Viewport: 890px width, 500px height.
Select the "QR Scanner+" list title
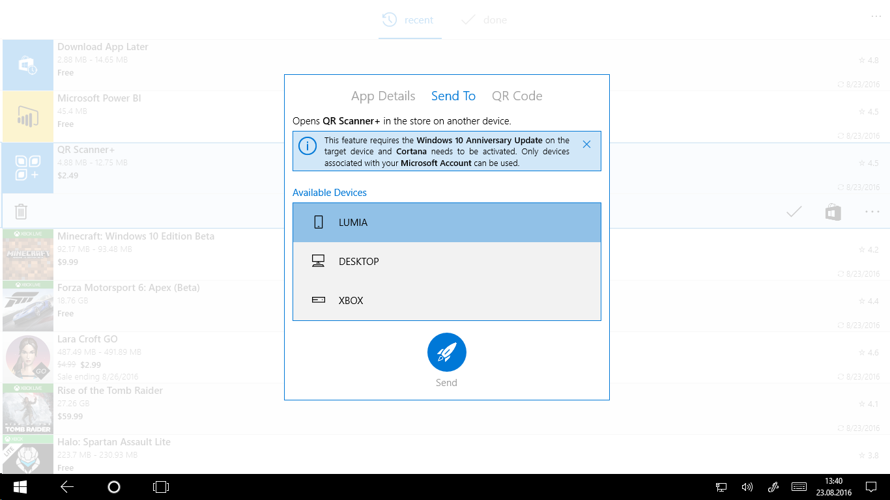[86, 150]
